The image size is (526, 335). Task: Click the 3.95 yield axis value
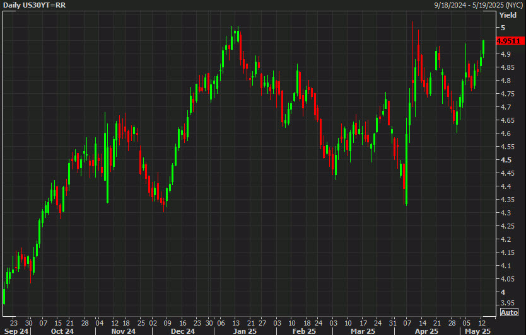pos(507,303)
